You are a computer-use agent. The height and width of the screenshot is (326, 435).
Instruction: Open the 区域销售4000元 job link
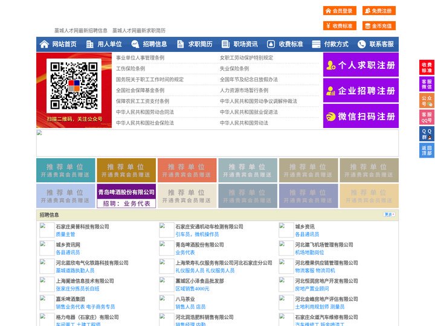(x=192, y=289)
